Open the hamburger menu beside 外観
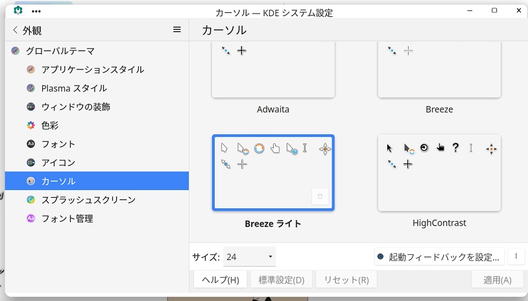This screenshot has height=301, width=528. click(x=177, y=30)
